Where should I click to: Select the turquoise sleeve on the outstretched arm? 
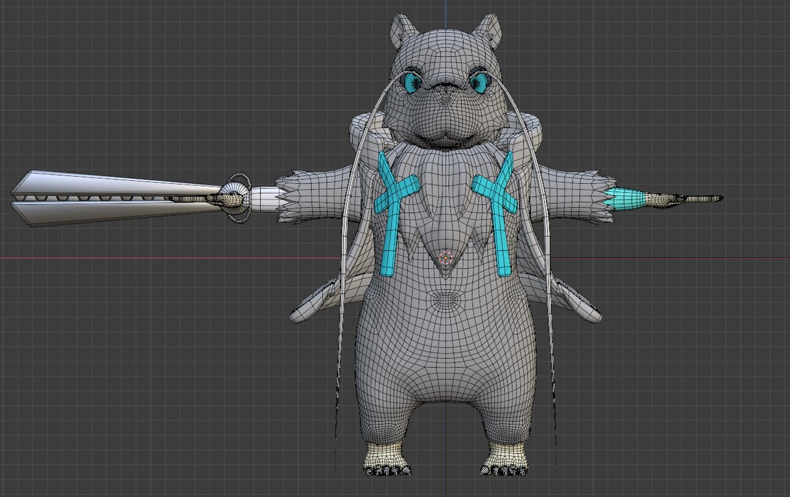(x=626, y=198)
